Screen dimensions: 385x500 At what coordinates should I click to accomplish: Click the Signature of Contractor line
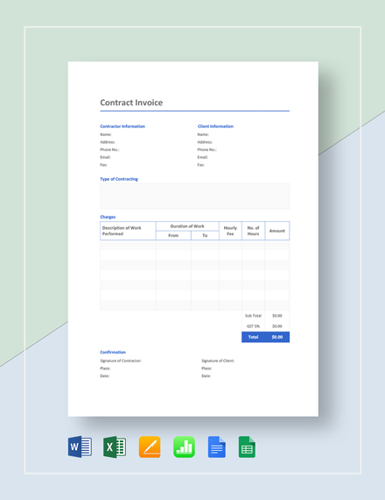121,361
